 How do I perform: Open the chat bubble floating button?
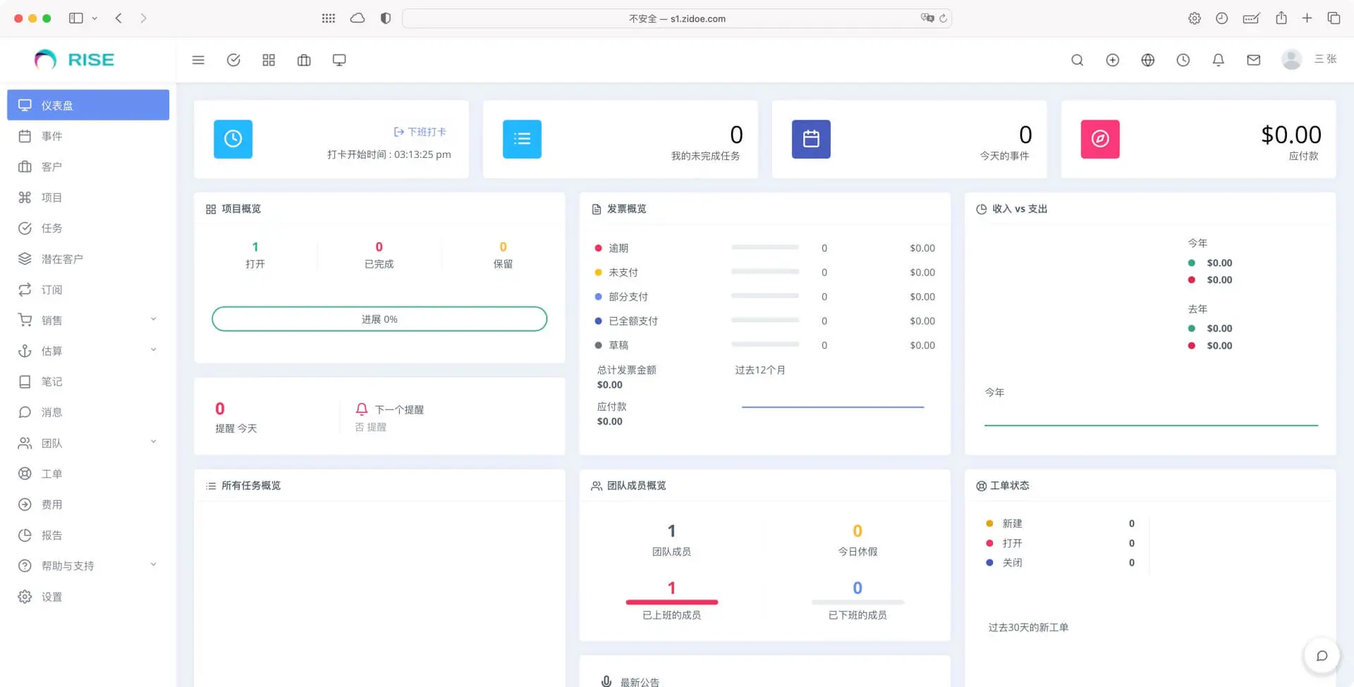tap(1322, 656)
